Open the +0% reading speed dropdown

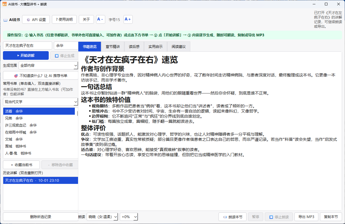click(129, 217)
